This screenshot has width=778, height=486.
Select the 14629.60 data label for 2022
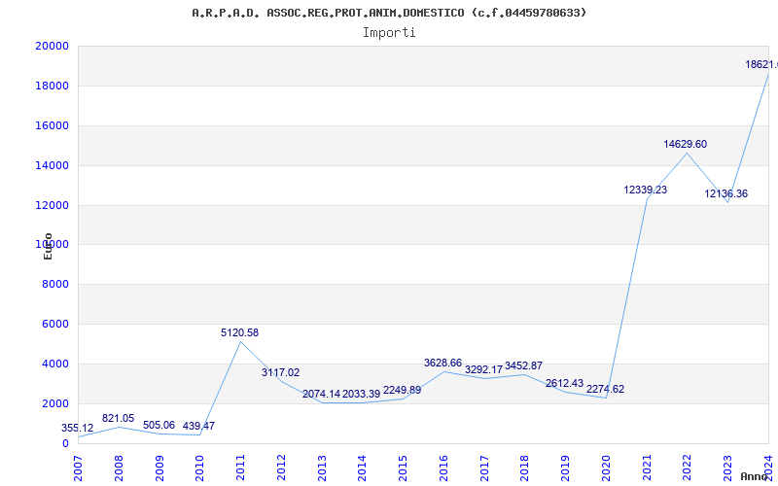(x=685, y=145)
